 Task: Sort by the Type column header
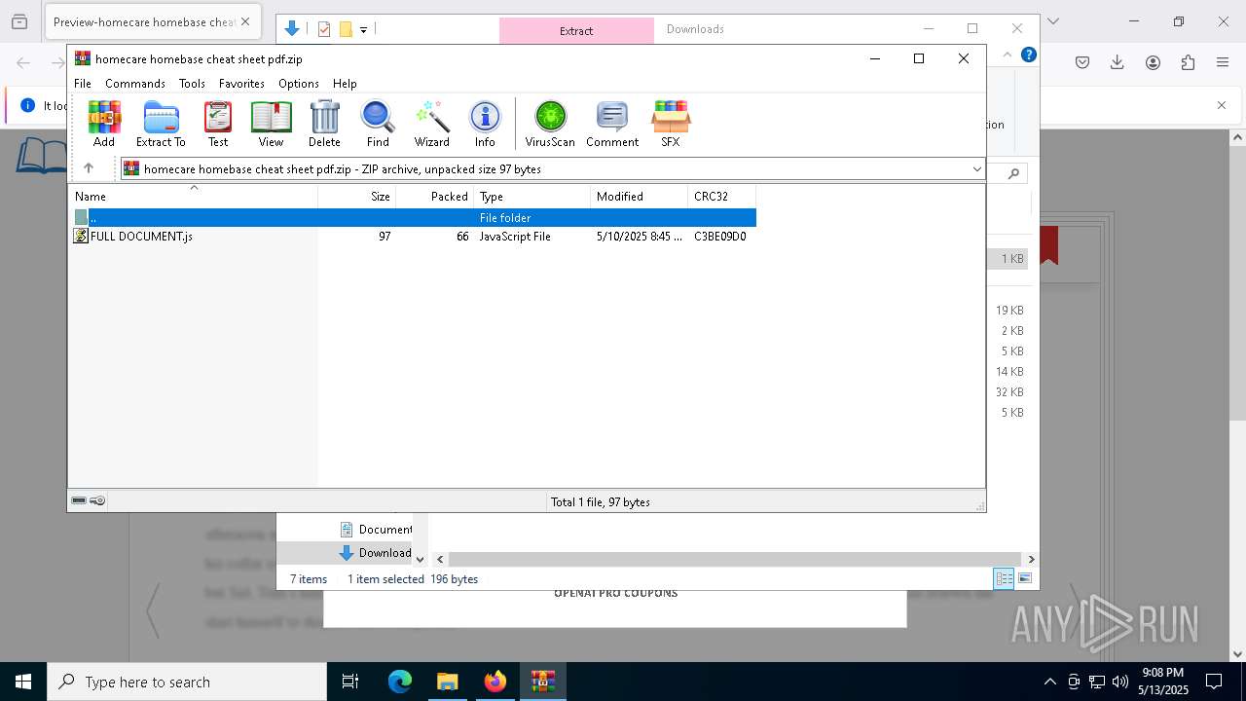pos(532,197)
